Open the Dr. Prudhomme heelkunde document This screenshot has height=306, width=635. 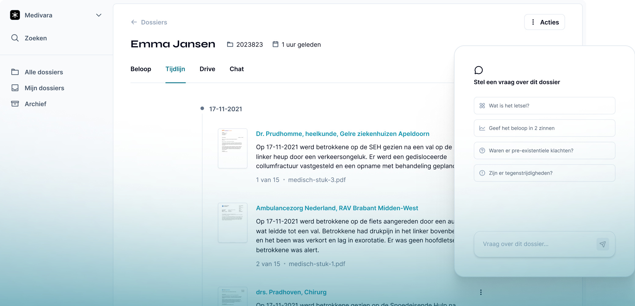[x=343, y=134]
